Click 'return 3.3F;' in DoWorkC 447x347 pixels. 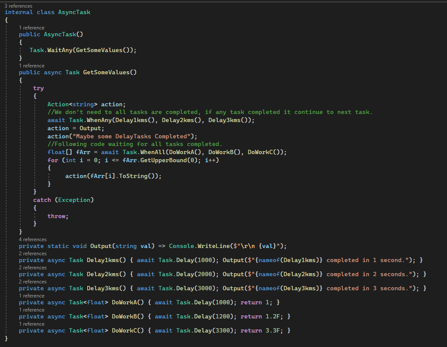click(262, 331)
